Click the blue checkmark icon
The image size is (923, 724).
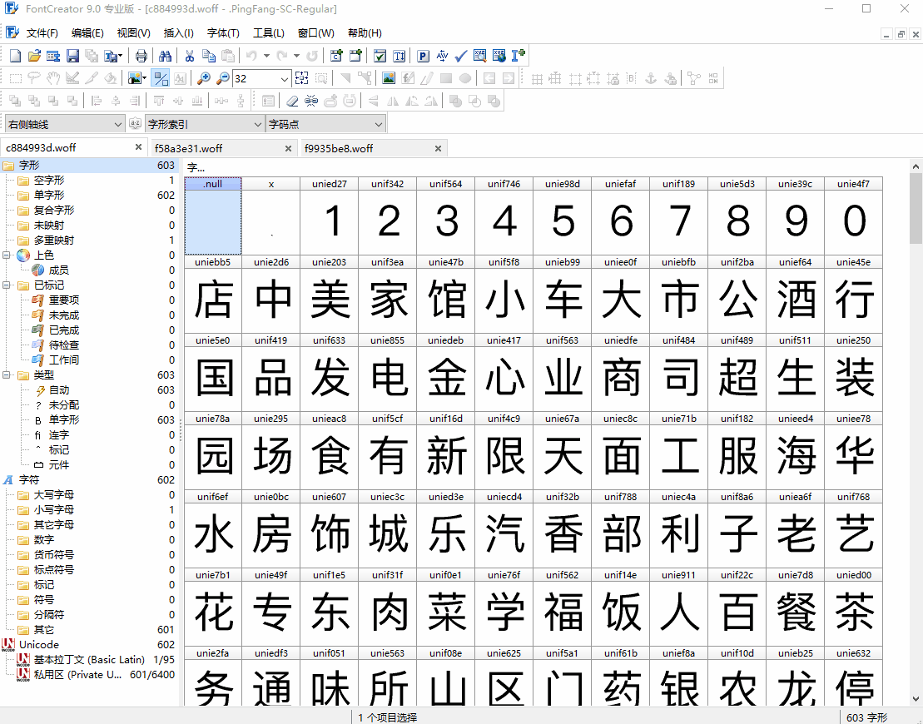[461, 56]
